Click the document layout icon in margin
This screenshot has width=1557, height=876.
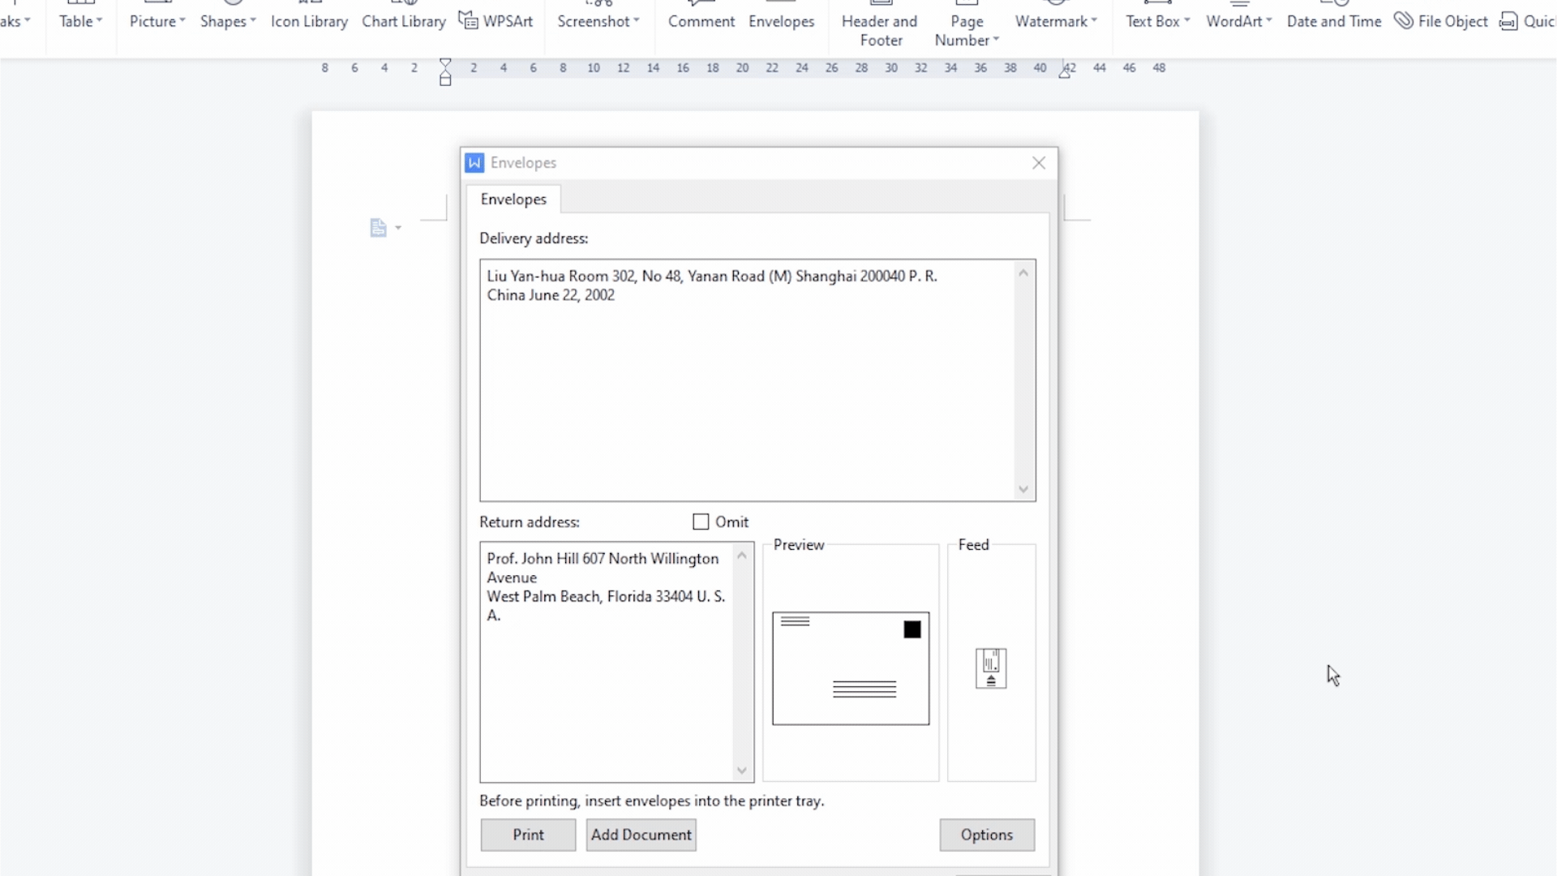[x=378, y=228]
